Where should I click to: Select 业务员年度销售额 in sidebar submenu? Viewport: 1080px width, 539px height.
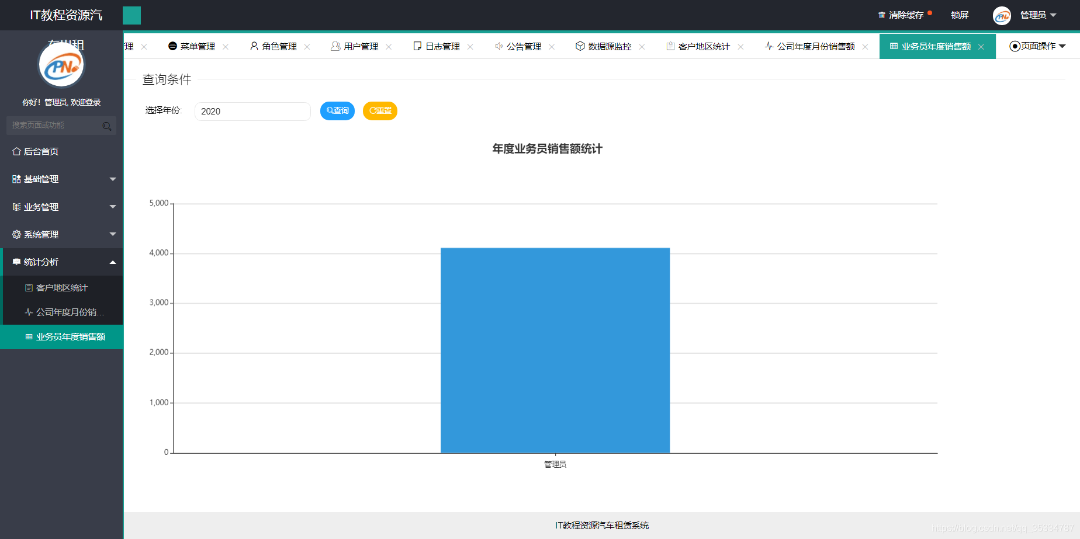tap(61, 337)
